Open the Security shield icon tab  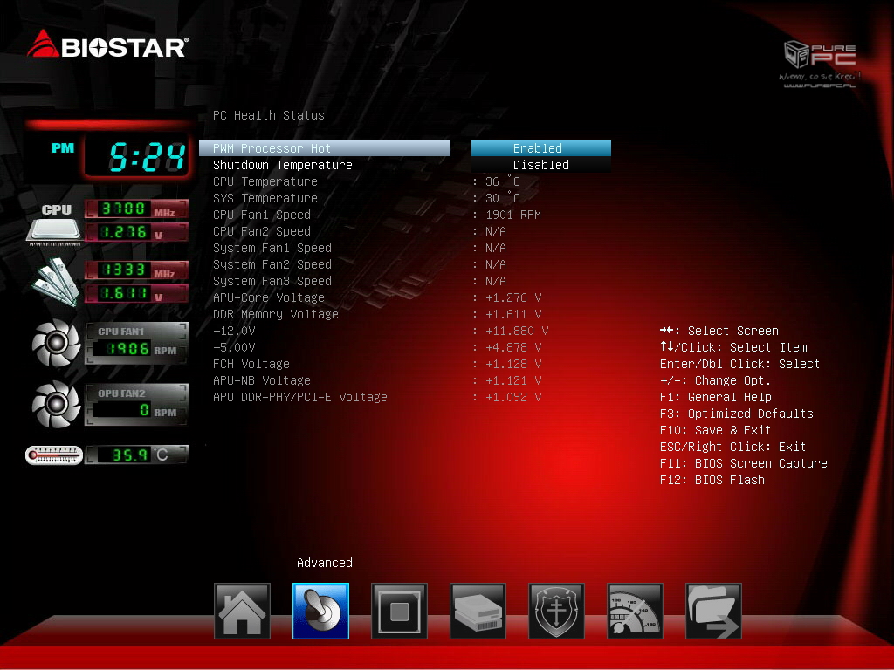pos(556,611)
